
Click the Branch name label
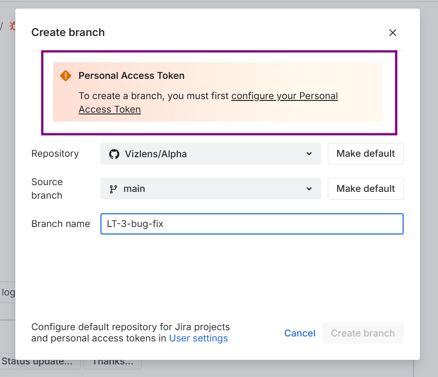pos(61,224)
